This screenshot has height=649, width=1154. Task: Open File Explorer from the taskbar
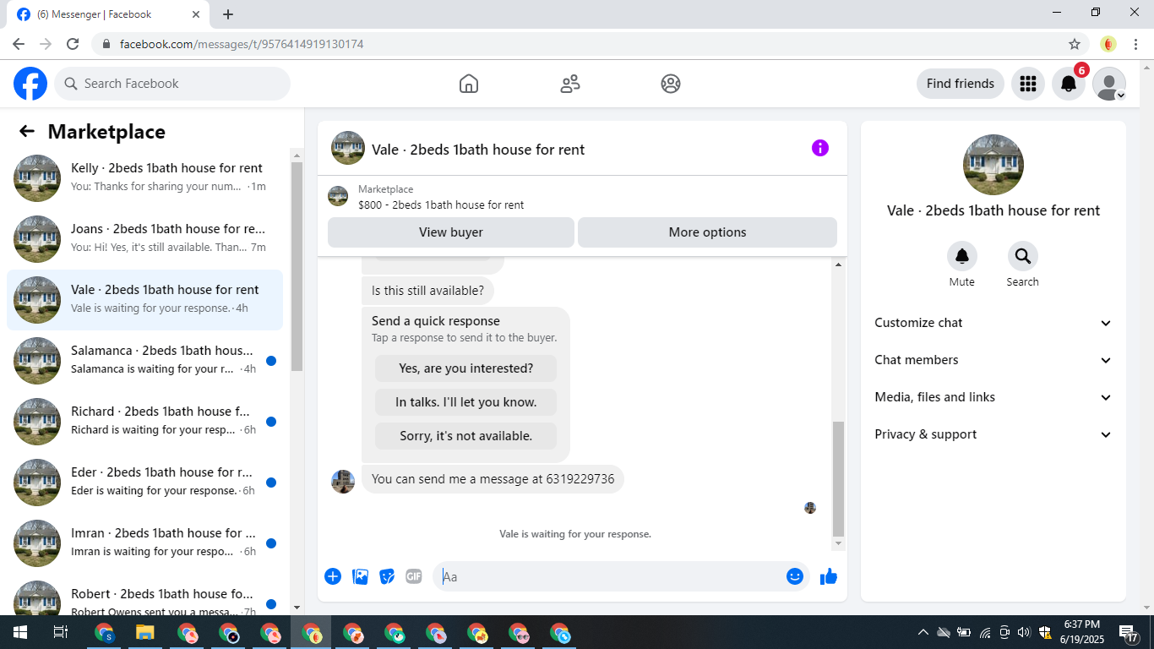pyautogui.click(x=145, y=632)
